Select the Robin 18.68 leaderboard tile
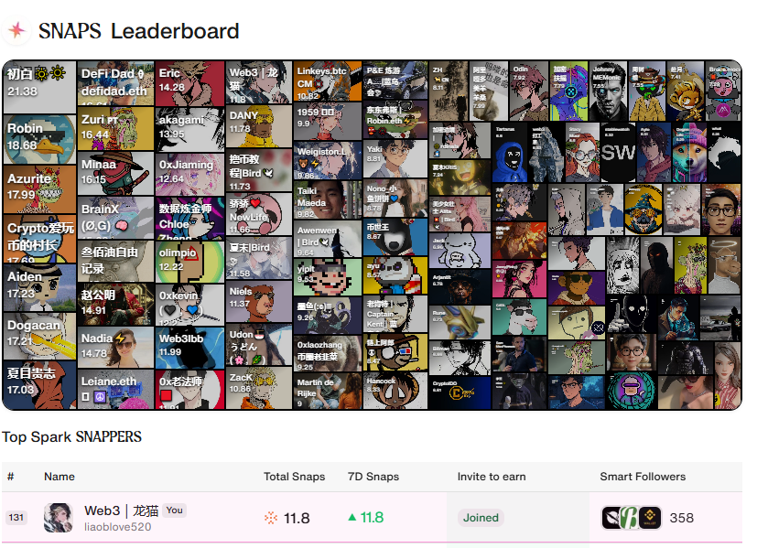The width and height of the screenshot is (757, 548). coord(39,139)
